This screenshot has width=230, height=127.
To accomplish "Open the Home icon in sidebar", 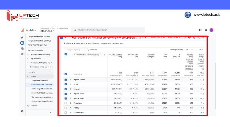I will click(x=22, y=38).
